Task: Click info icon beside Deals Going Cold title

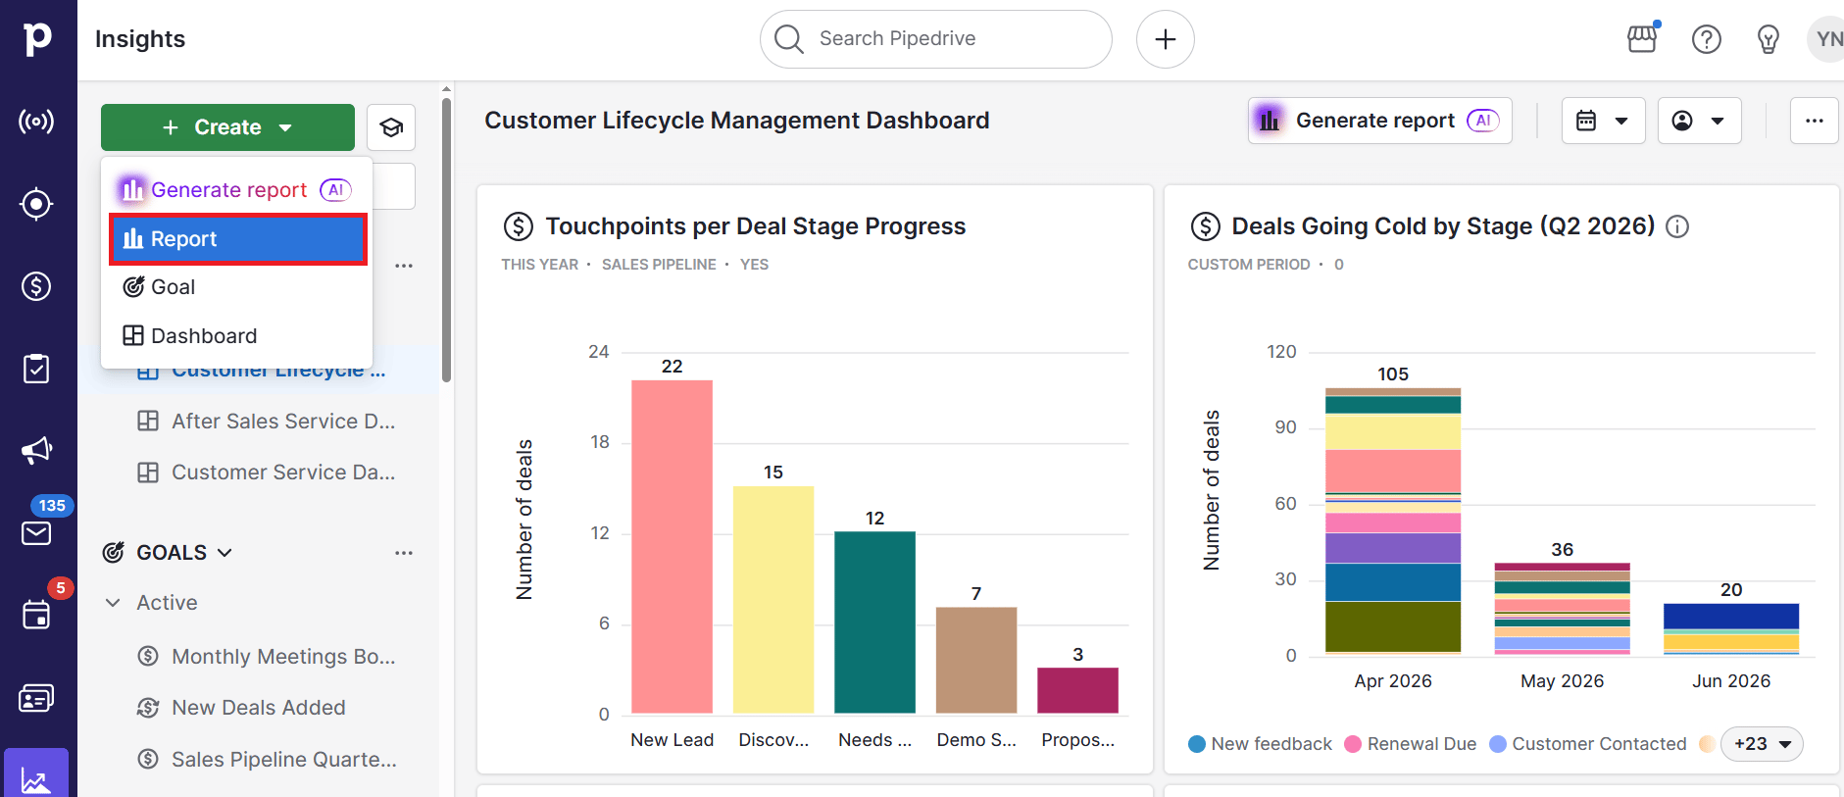Action: [x=1677, y=226]
